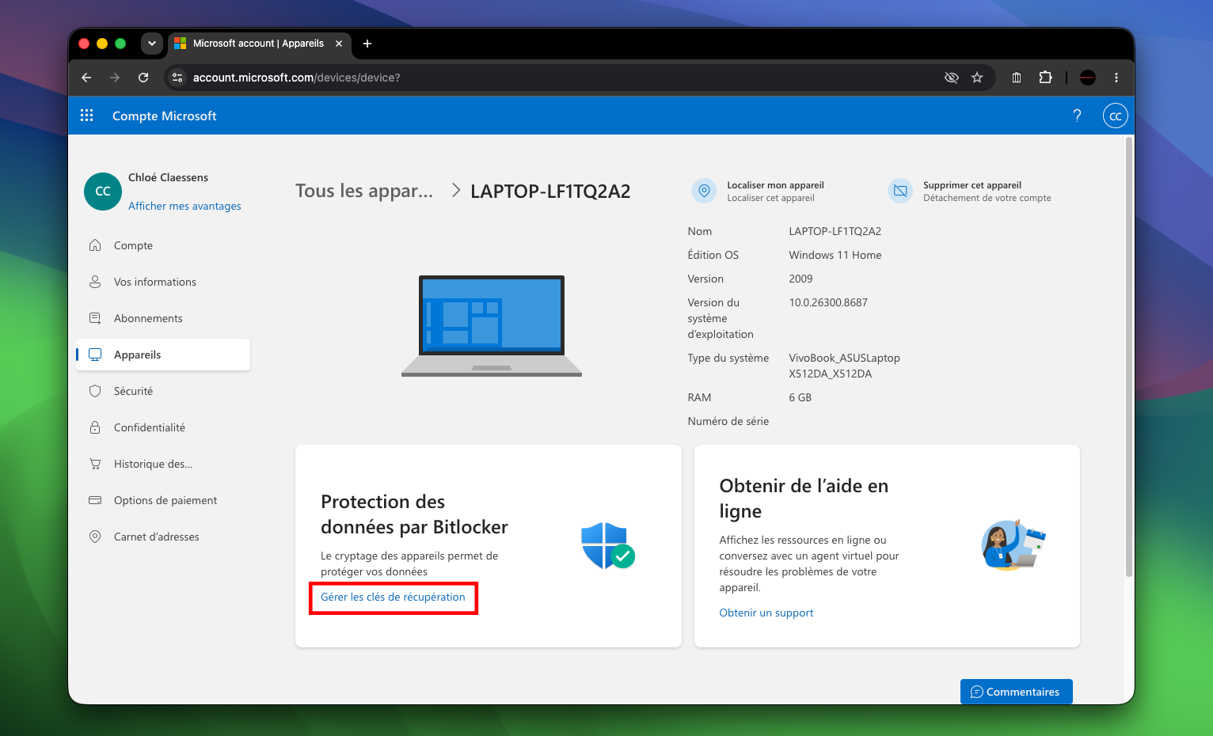1213x736 pixels.
Task: Click the Bitlocker shield icon
Action: pos(607,545)
